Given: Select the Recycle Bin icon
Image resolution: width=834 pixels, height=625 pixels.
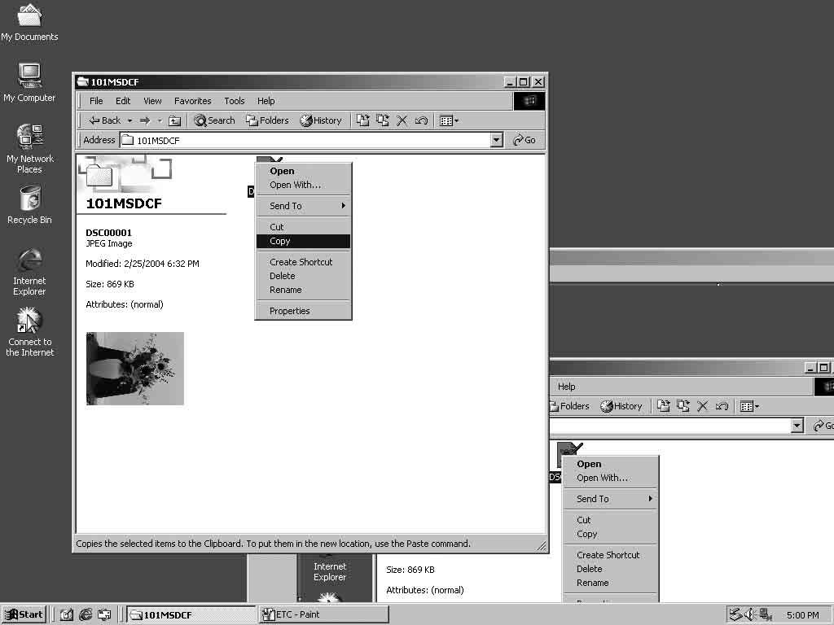Looking at the screenshot, I should tap(30, 205).
